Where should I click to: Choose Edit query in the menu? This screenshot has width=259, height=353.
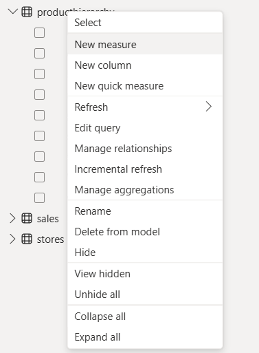(145, 128)
